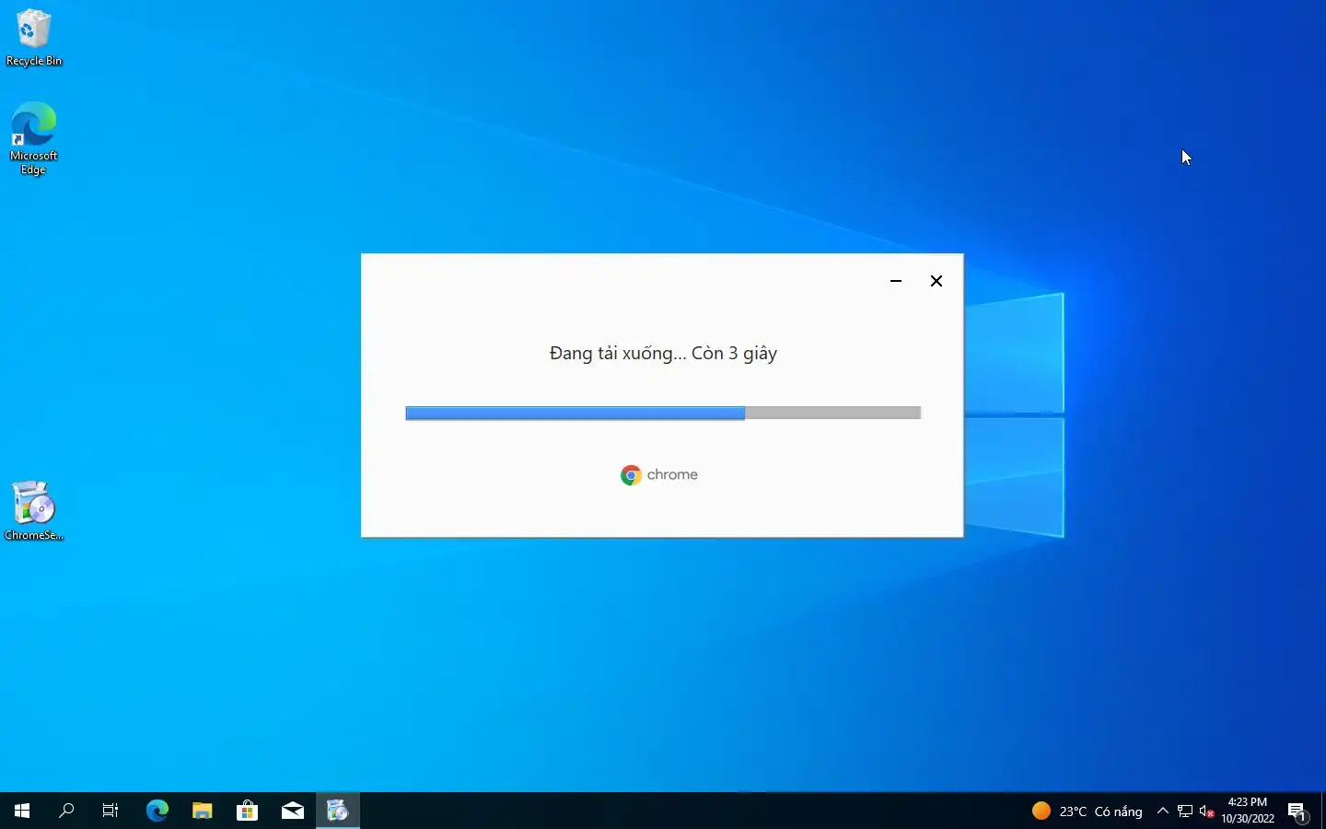The image size is (1326, 829).
Task: Open Task View from taskbar
Action: click(x=110, y=811)
